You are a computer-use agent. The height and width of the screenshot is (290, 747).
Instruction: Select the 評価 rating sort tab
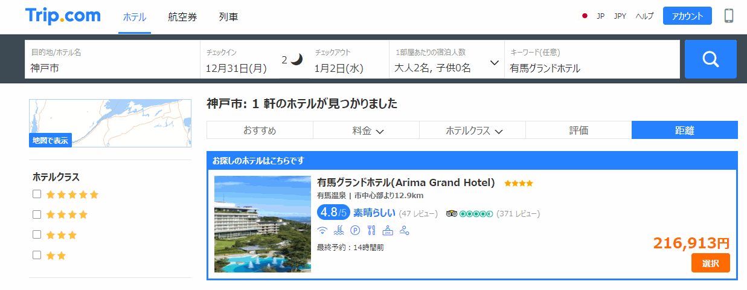(579, 130)
